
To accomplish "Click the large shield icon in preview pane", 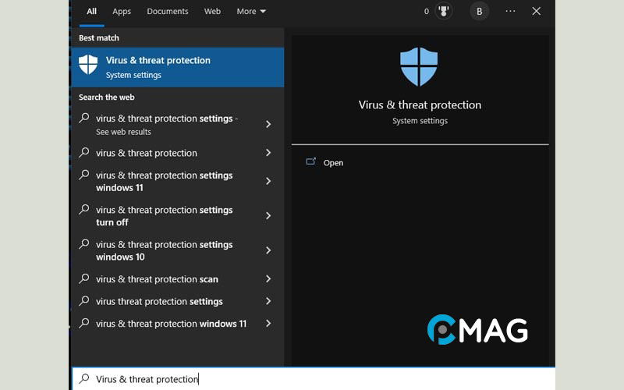I will tap(420, 66).
